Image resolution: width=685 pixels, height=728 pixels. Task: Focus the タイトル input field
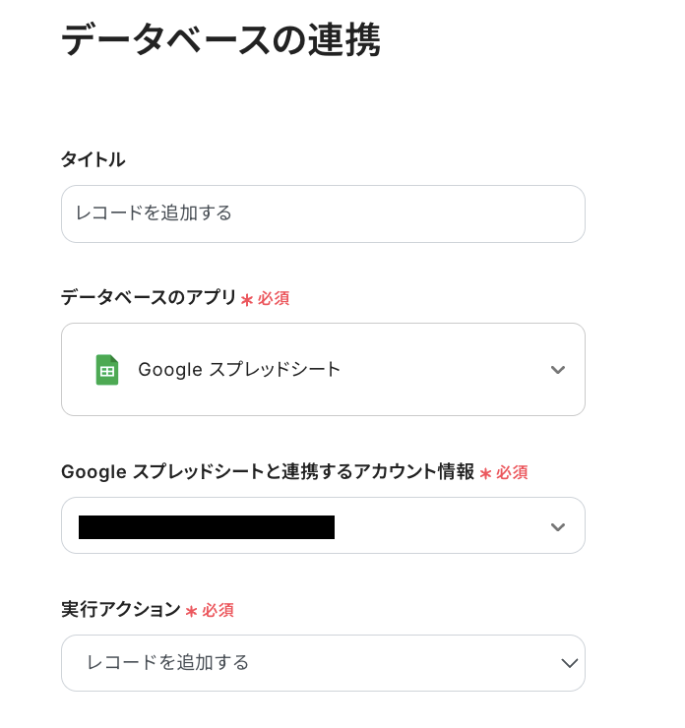323,213
